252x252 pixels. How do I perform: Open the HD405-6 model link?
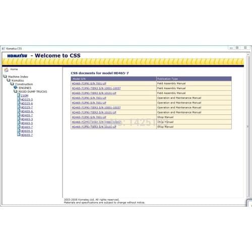click(x=27, y=111)
